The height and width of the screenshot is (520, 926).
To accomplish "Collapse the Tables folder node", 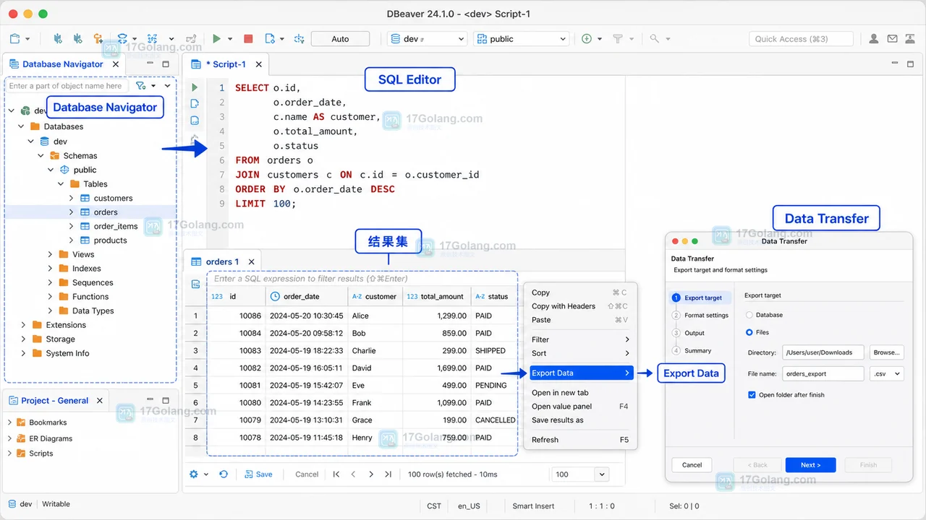I will (61, 184).
